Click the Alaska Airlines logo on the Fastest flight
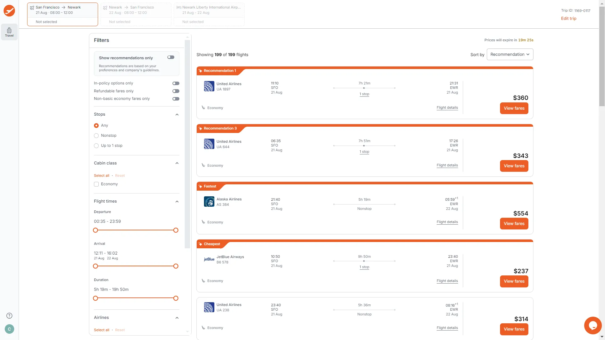Viewport: 605px width, 340px height. tap(209, 201)
